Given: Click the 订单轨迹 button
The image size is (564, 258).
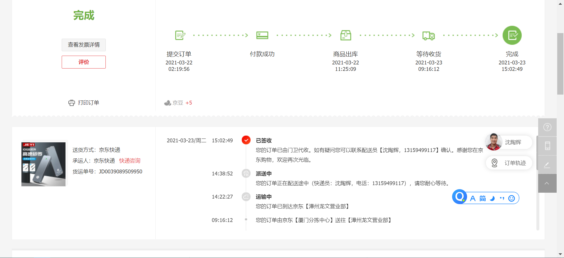Looking at the screenshot, I should pos(509,163).
